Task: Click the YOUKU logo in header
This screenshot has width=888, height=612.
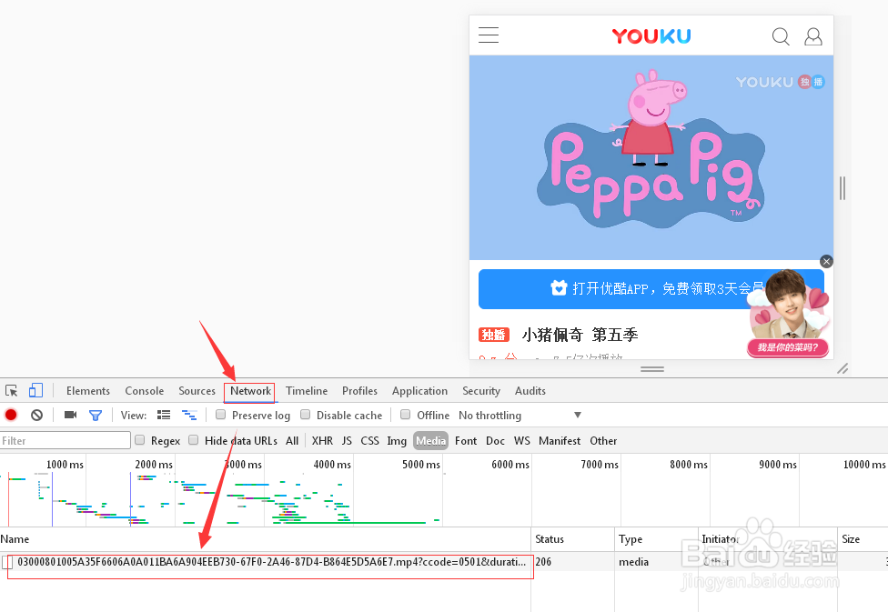Action: point(651,36)
